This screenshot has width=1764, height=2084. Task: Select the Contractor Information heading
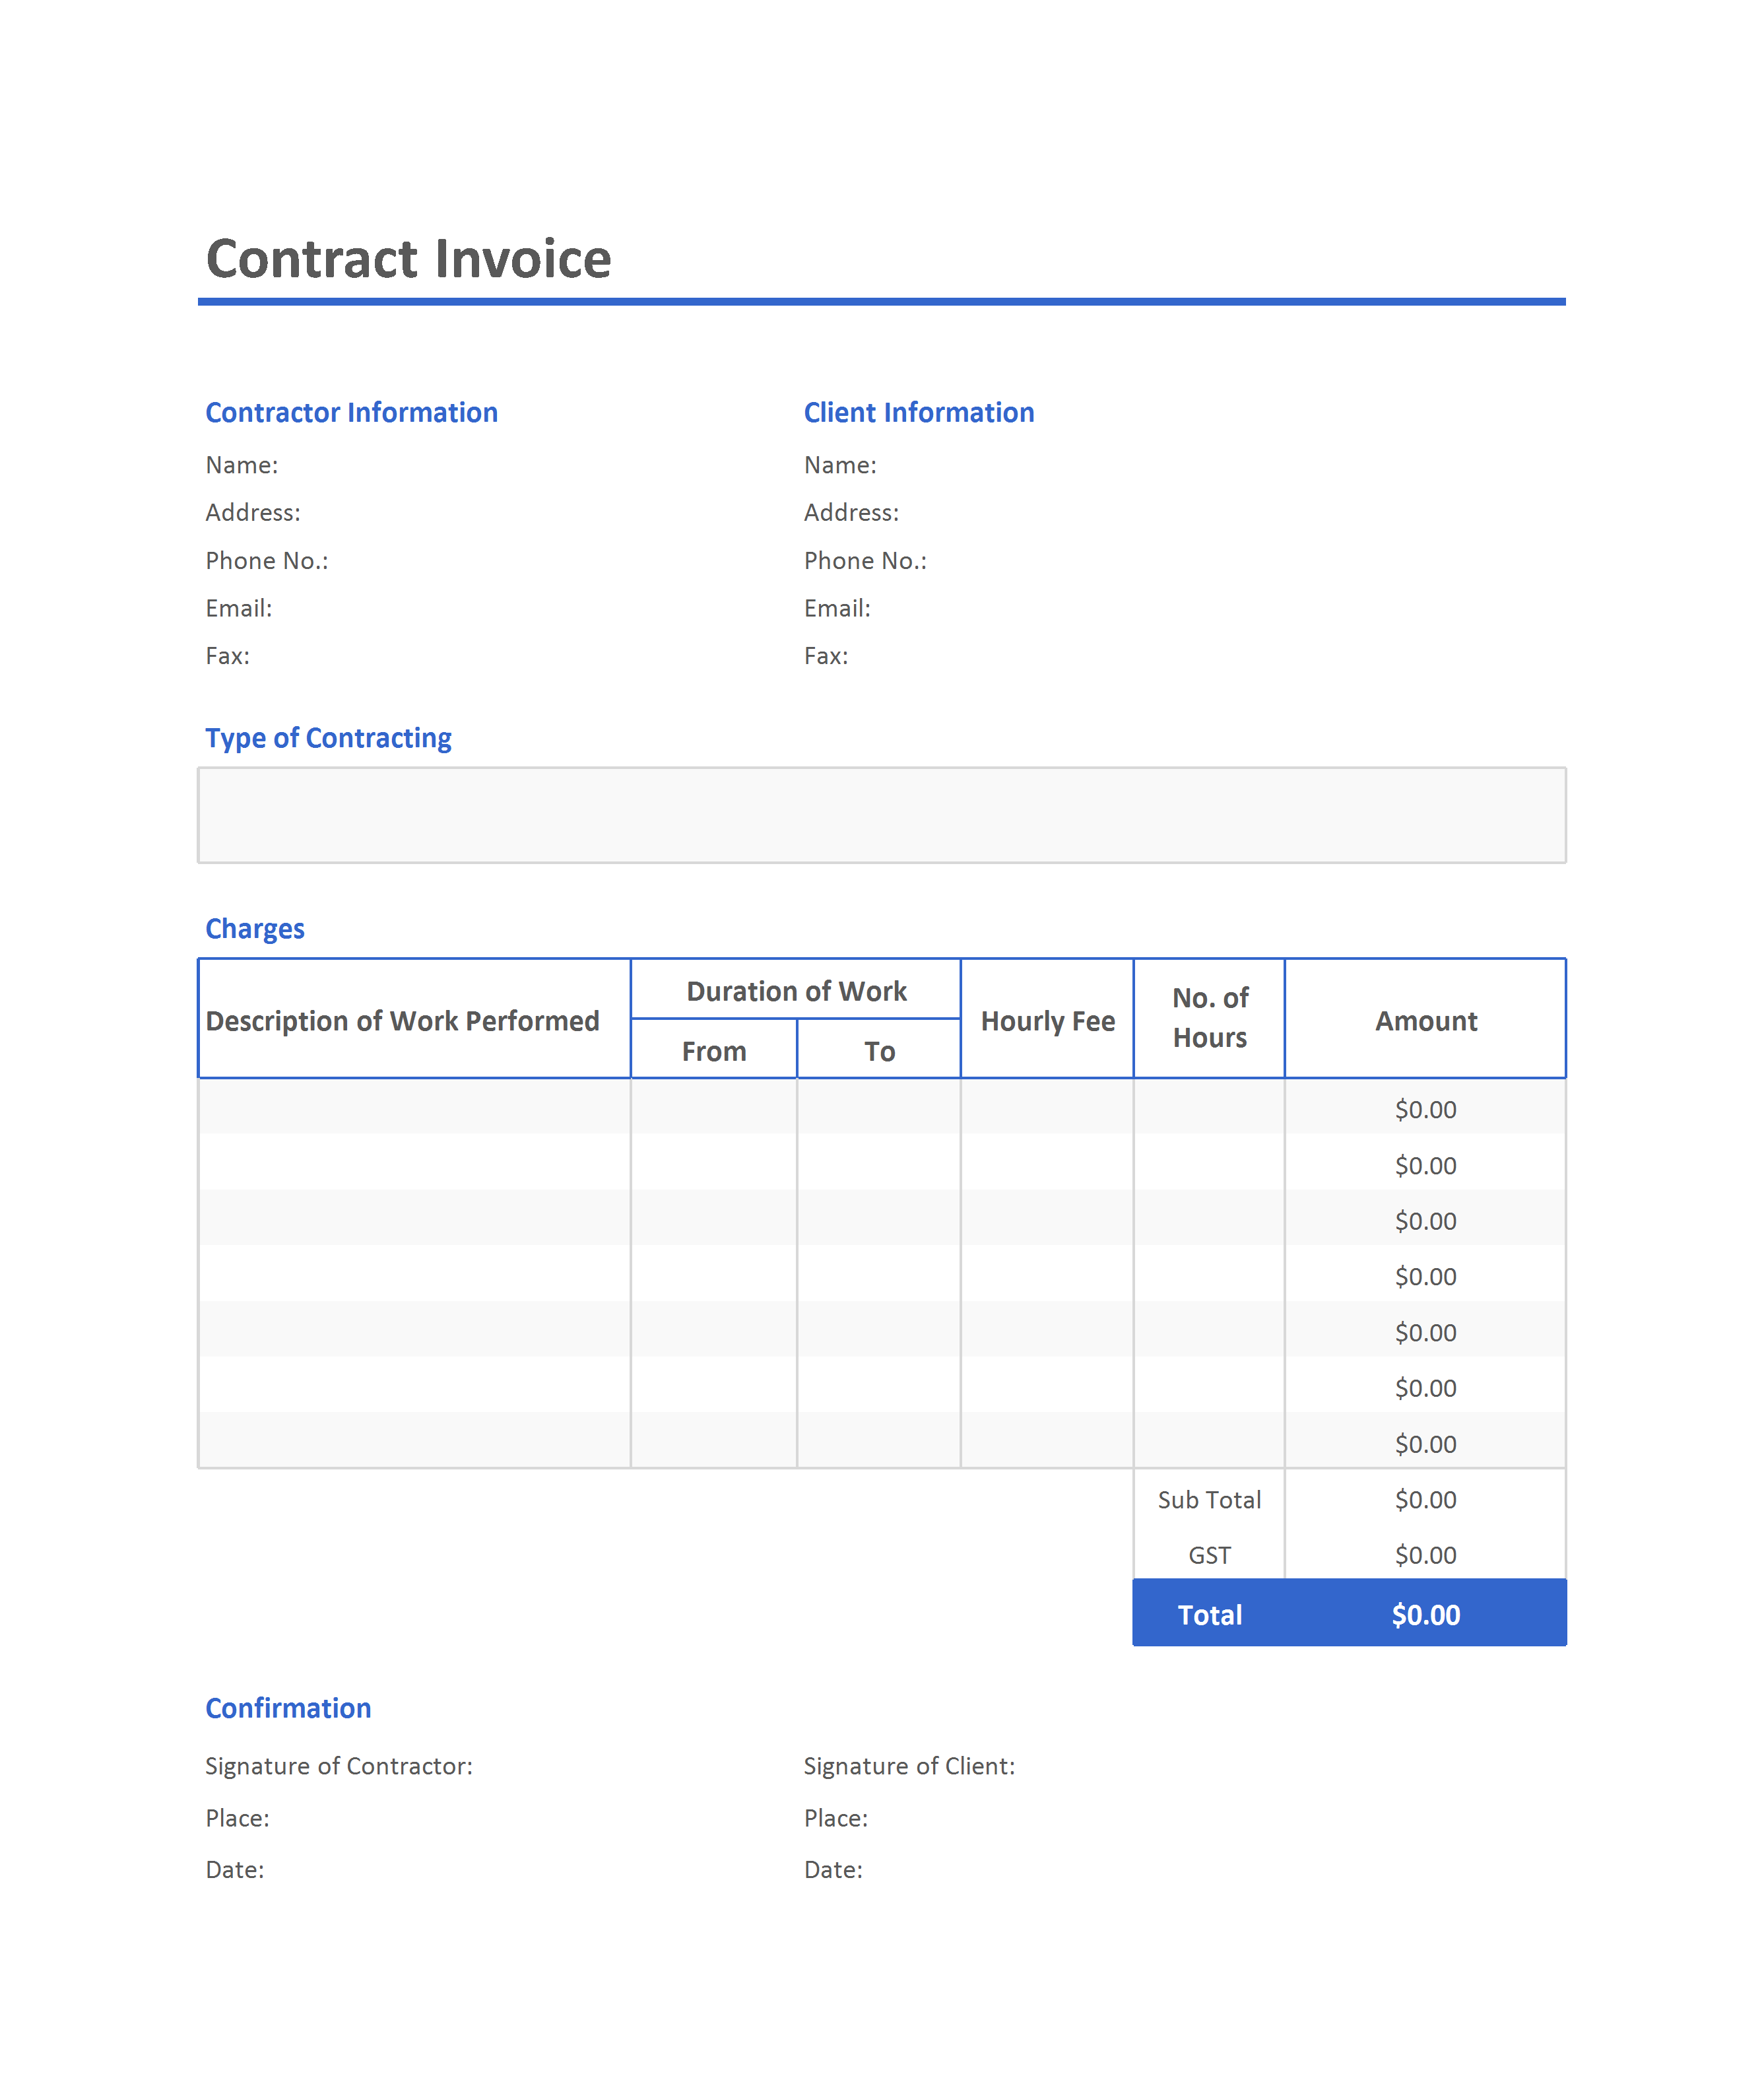pyautogui.click(x=351, y=412)
